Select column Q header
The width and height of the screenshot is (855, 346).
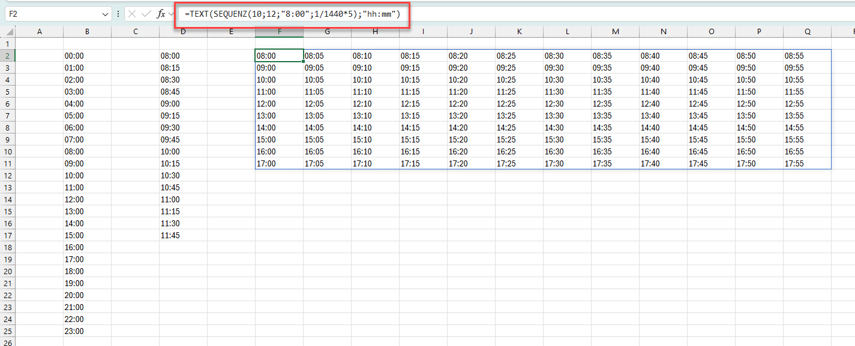point(807,32)
